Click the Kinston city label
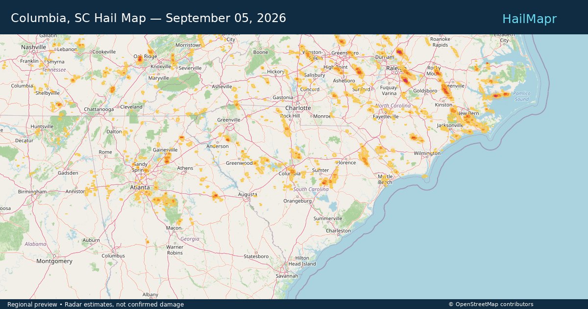Viewport: 588px width, 309px height. (x=444, y=105)
